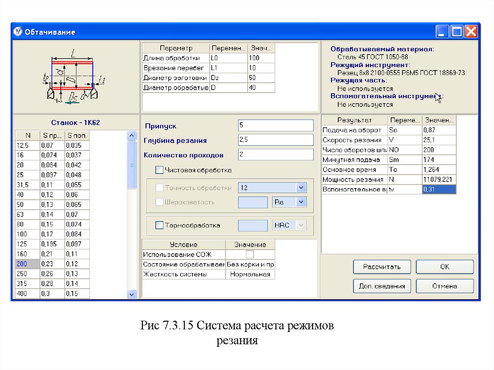Click the Глубина резания input field
Screen dimensions: 494x370
coord(275,140)
